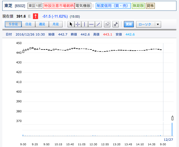Viewport: 179px width, 147px height.
Task: Click the (15:00) timestamp
Action: point(75,17)
